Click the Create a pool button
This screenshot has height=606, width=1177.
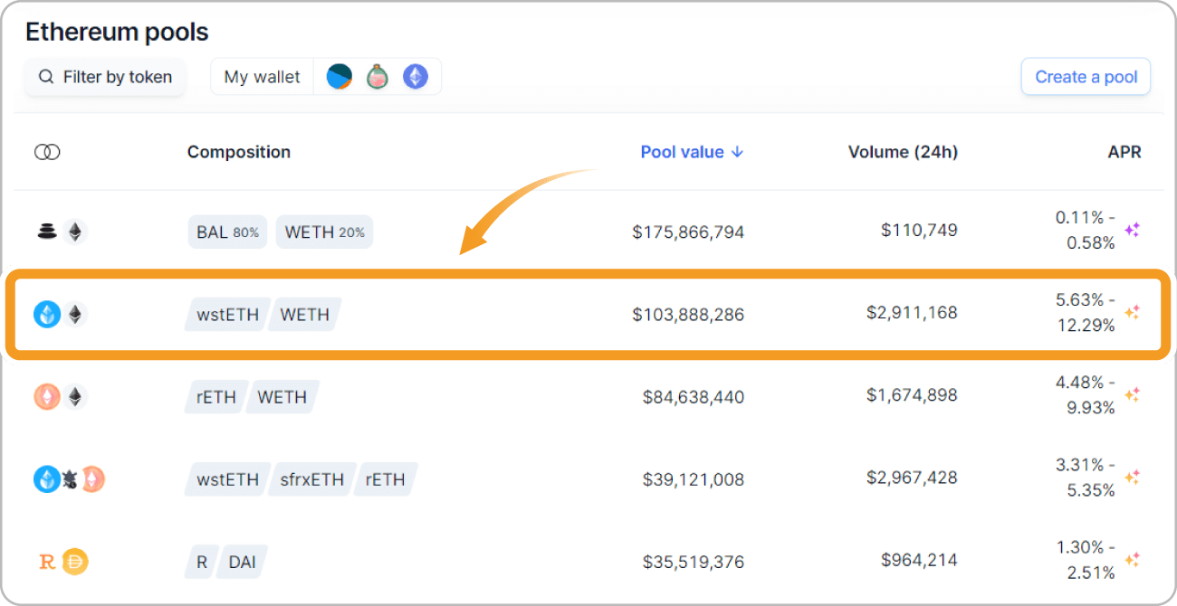(x=1086, y=77)
